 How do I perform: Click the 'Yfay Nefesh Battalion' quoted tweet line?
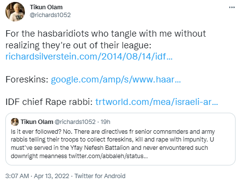coord(109,148)
